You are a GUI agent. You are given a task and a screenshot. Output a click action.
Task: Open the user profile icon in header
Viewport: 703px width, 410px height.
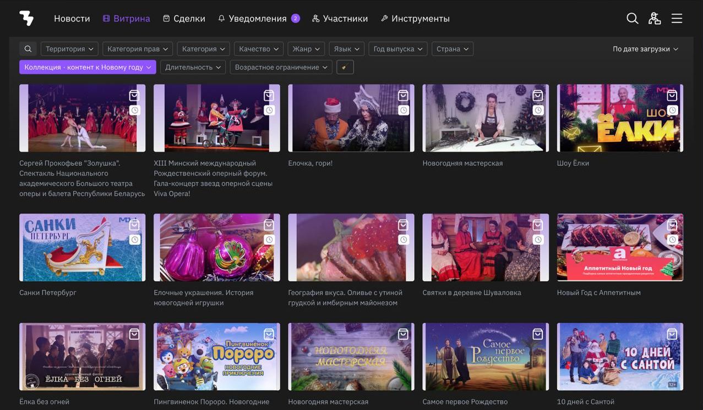[655, 18]
